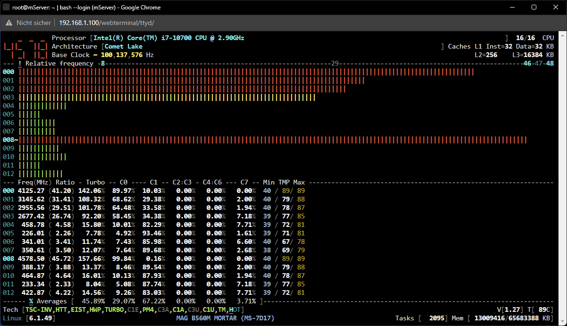The image size is (567, 326).
Task: Click frequency 388.17 in row 009
Action: click(x=33, y=267)
